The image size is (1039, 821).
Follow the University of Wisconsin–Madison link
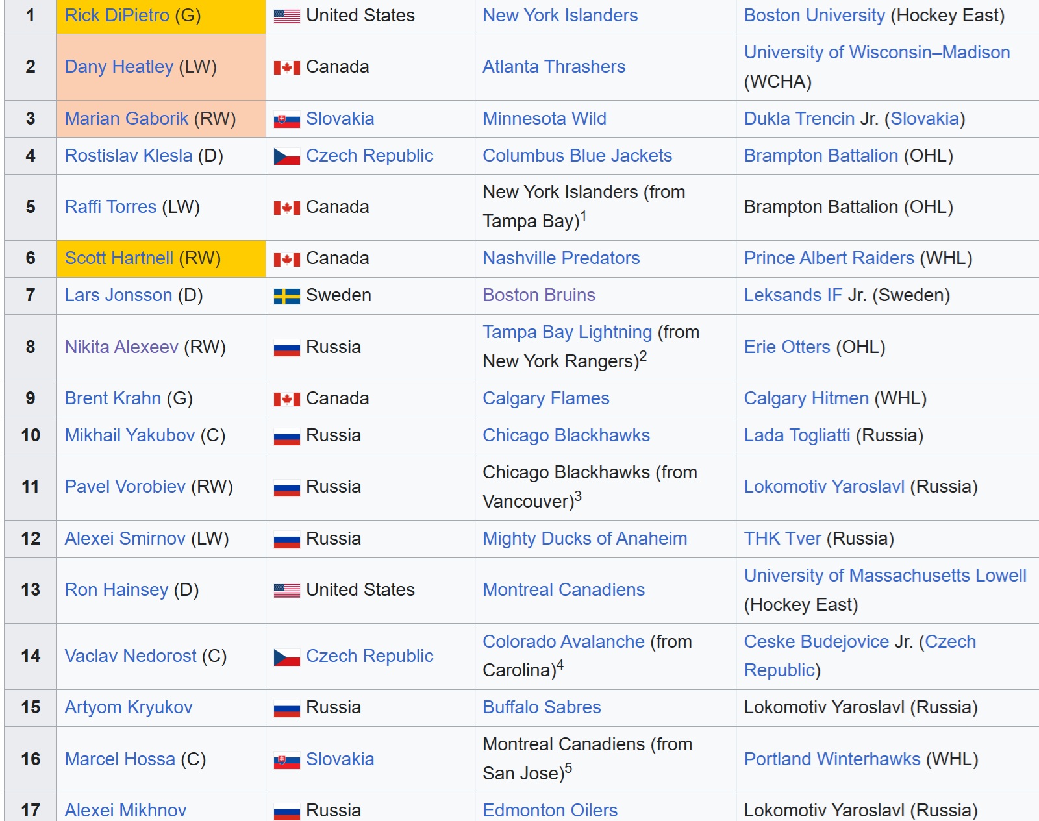coord(877,53)
